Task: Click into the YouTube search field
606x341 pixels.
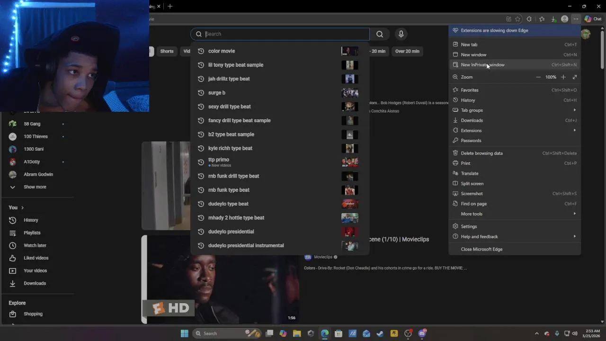Action: 280,34
